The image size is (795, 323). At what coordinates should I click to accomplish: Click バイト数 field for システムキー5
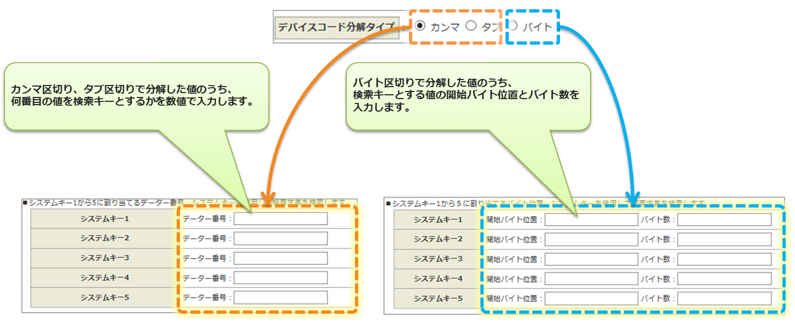point(724,298)
